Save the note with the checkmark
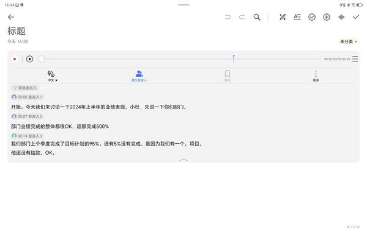 [356, 17]
